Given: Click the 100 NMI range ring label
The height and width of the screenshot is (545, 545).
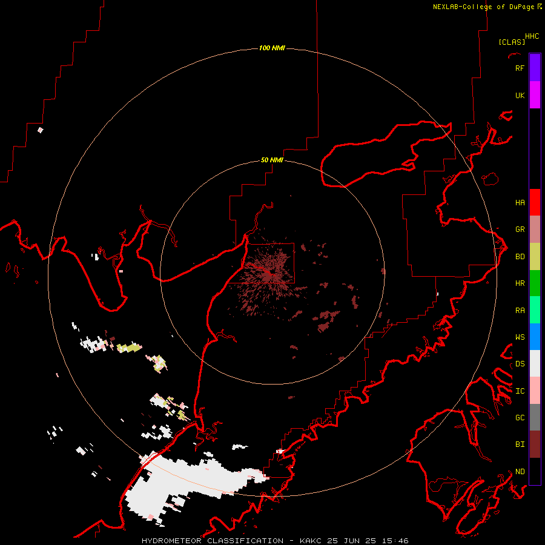Looking at the screenshot, I should (272, 48).
